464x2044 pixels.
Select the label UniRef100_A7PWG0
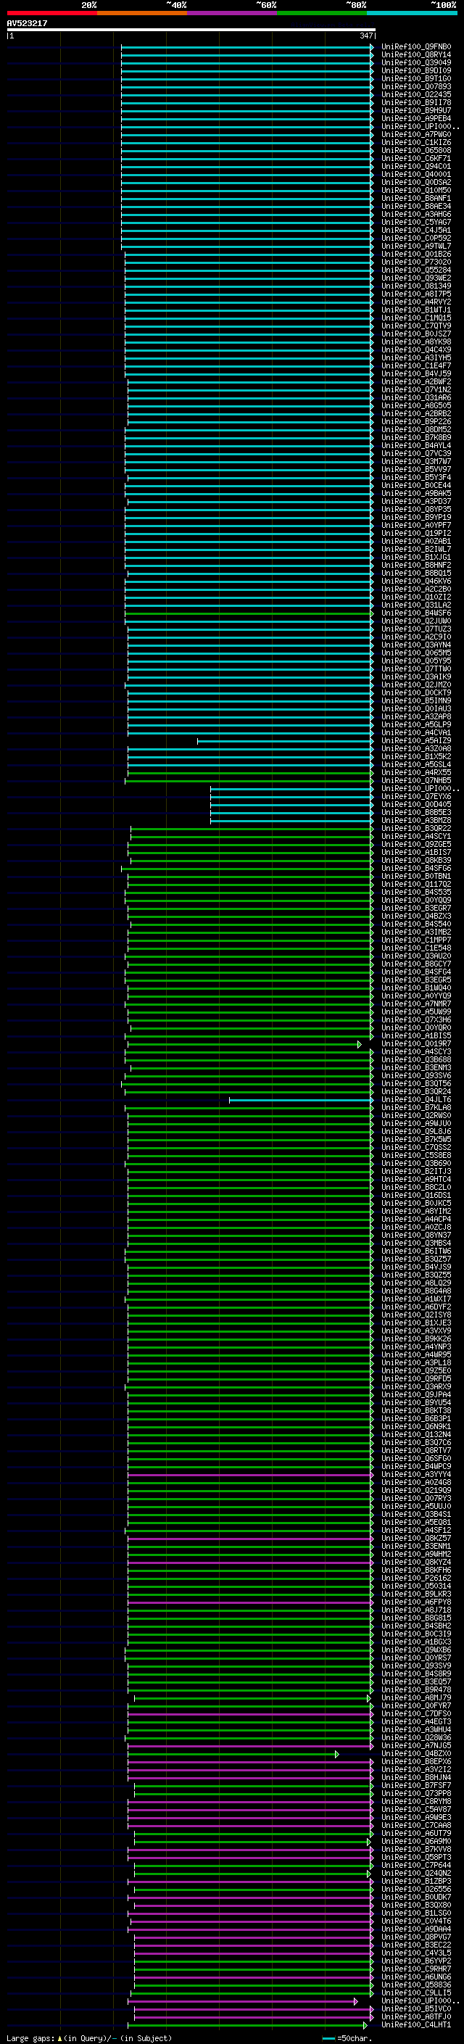point(416,134)
